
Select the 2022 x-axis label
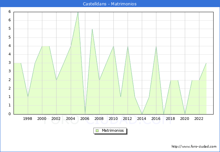click(x=199, y=119)
